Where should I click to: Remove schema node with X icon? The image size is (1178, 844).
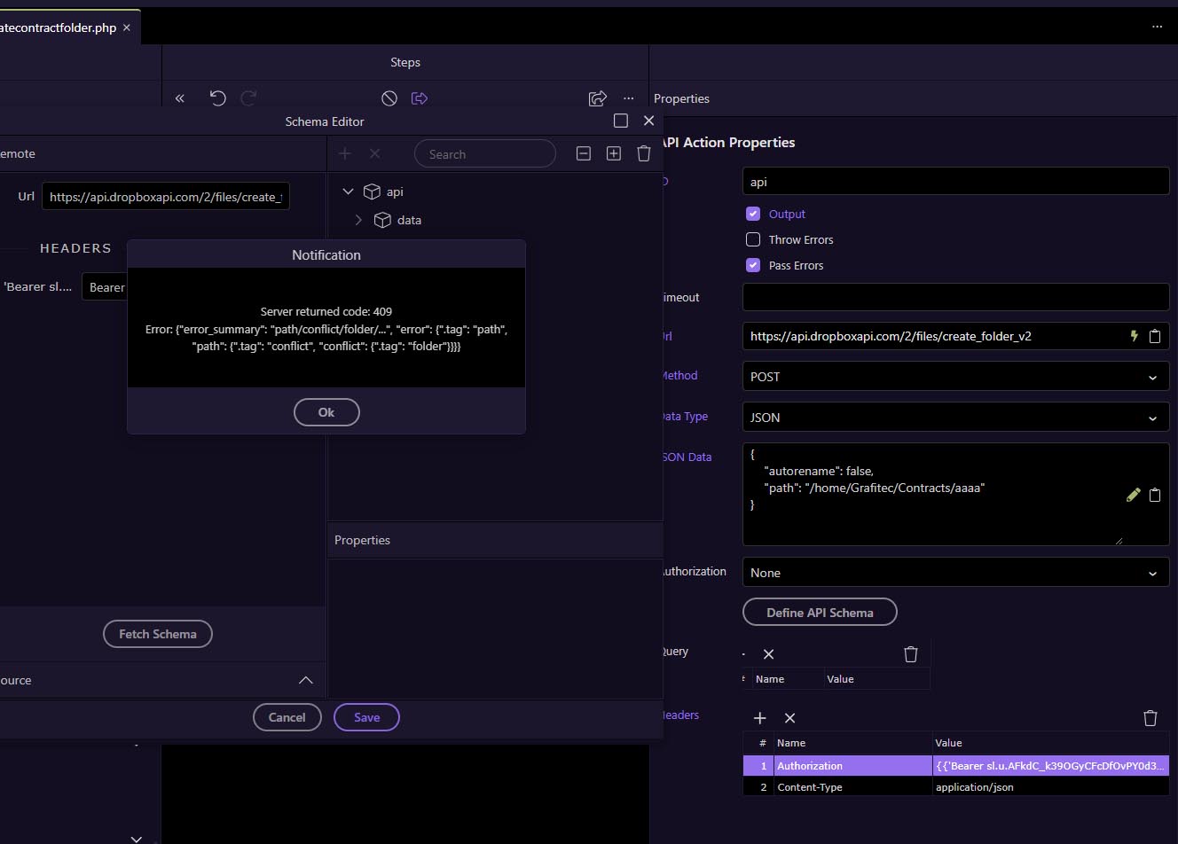tap(375, 153)
